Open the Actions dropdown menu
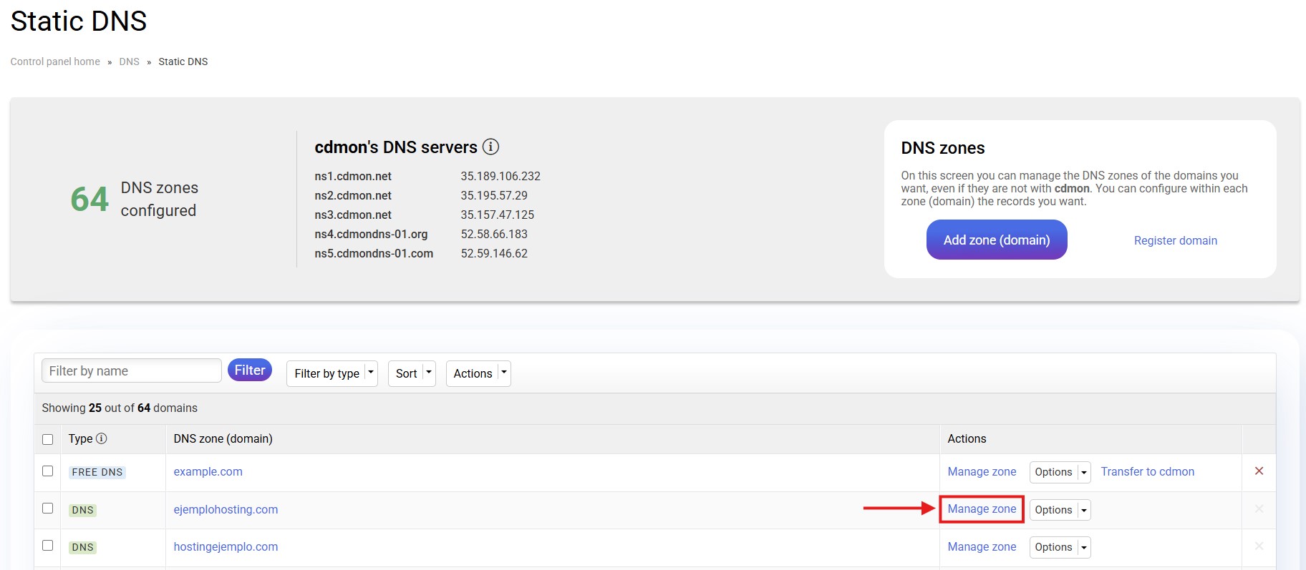The width and height of the screenshot is (1306, 570). pos(478,373)
